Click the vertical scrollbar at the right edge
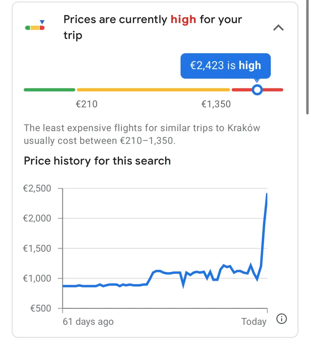Screen dimensions: 311x345 307,58
